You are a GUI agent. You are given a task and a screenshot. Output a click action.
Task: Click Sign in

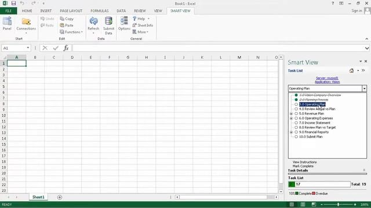click(x=357, y=10)
